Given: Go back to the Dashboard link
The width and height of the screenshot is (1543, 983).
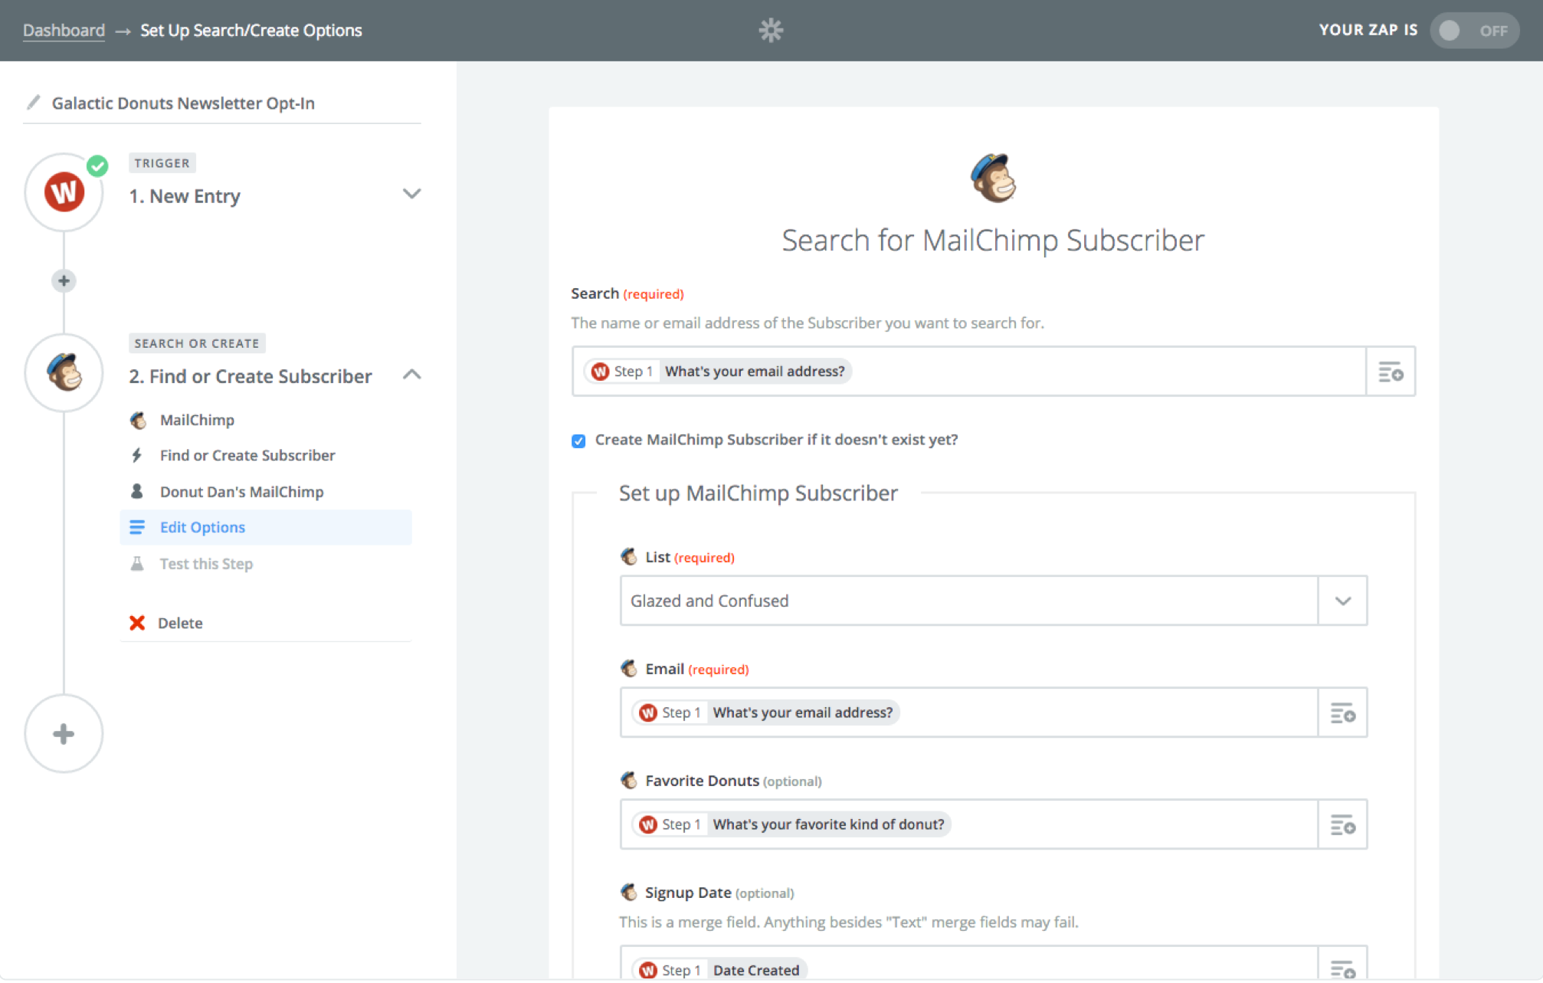Looking at the screenshot, I should point(64,31).
